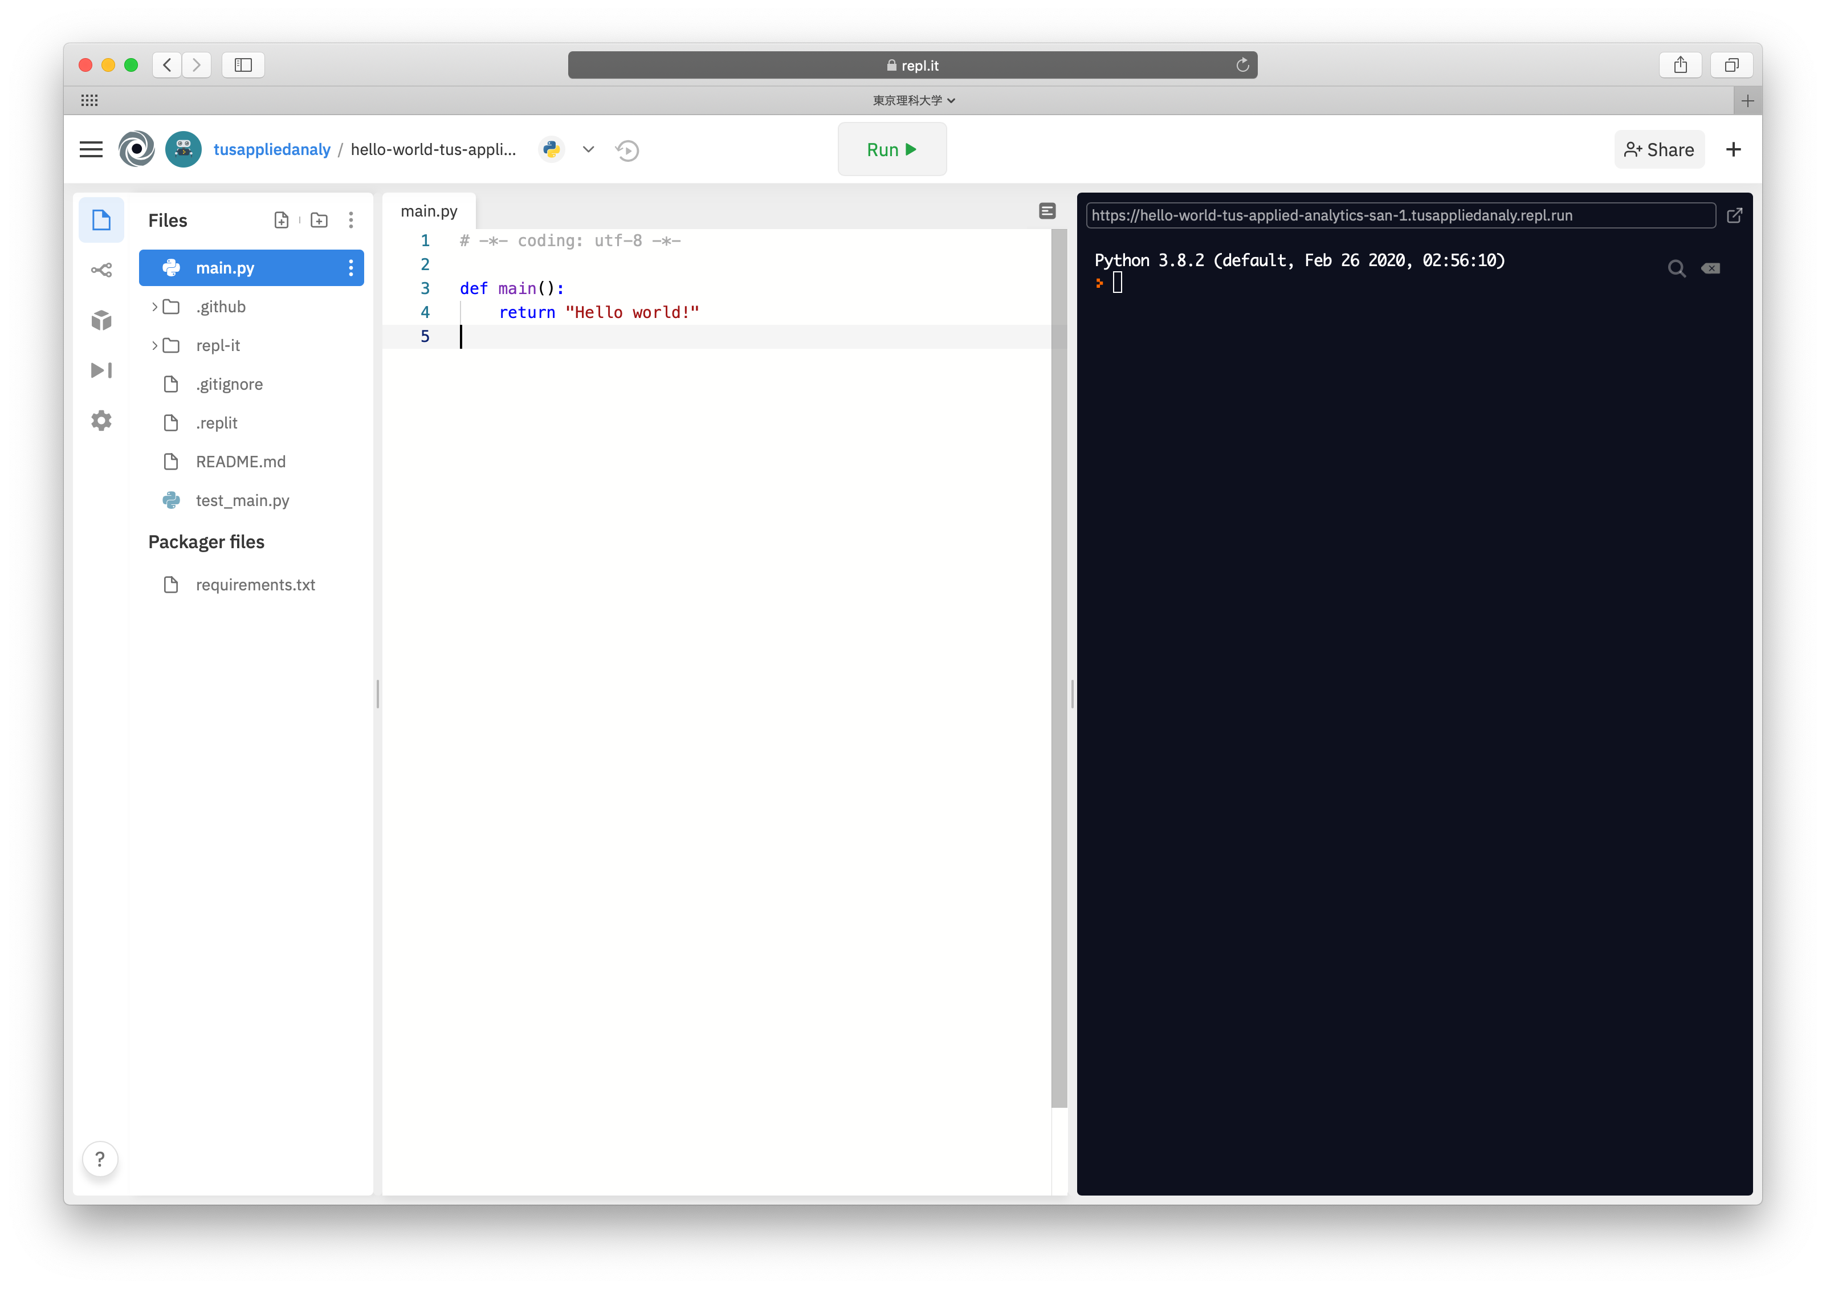Click the Add folder icon
The image size is (1826, 1289).
pos(319,221)
